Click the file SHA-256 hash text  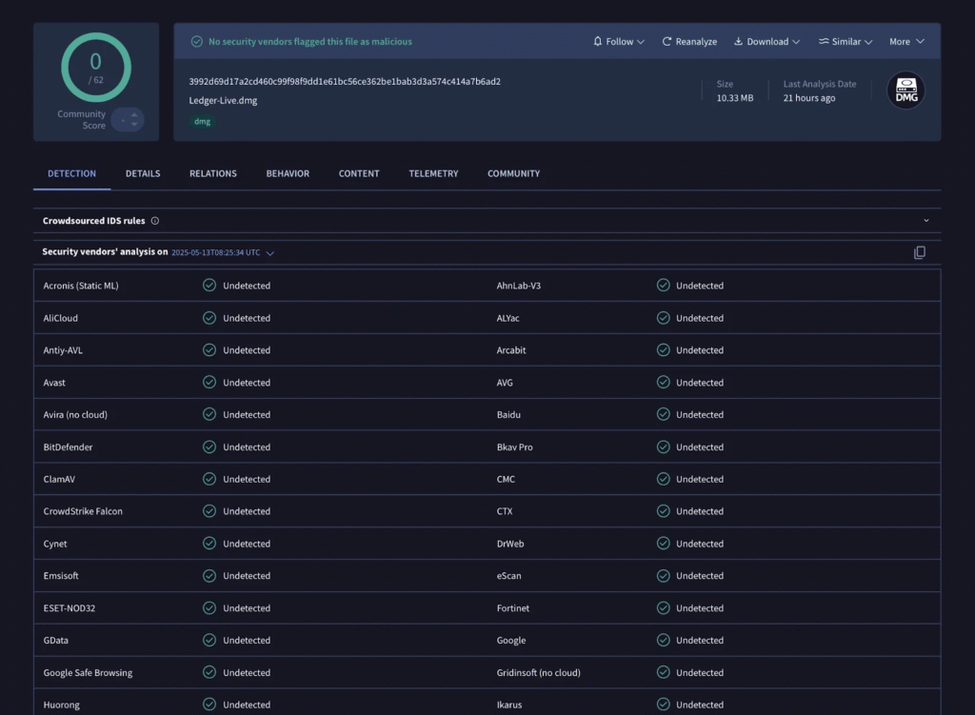(345, 82)
